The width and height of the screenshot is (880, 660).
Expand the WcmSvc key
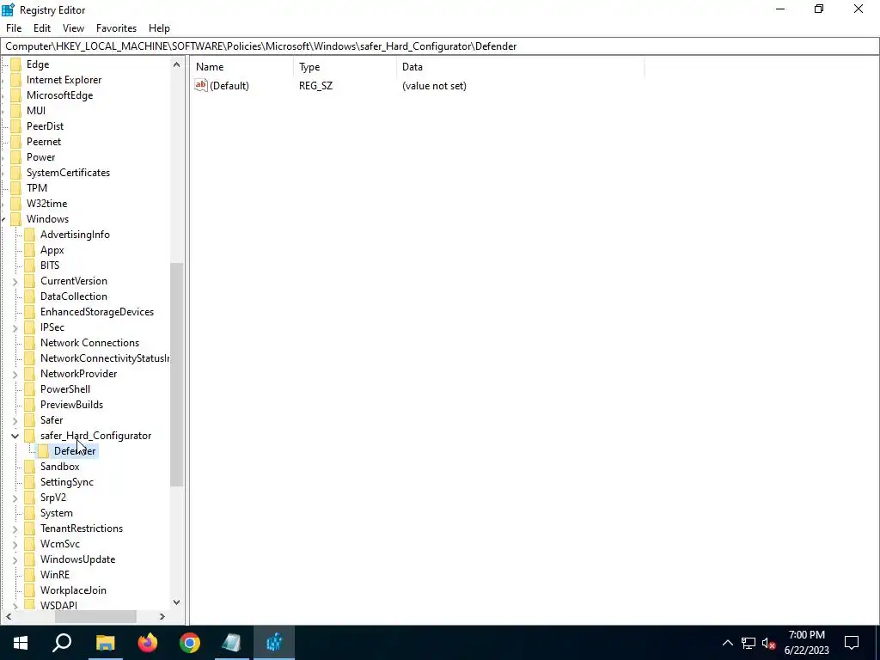[15, 544]
